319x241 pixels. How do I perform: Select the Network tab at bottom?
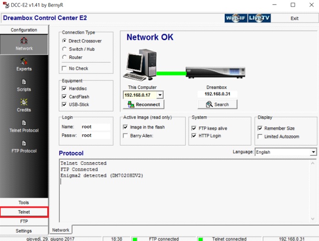tap(60, 230)
